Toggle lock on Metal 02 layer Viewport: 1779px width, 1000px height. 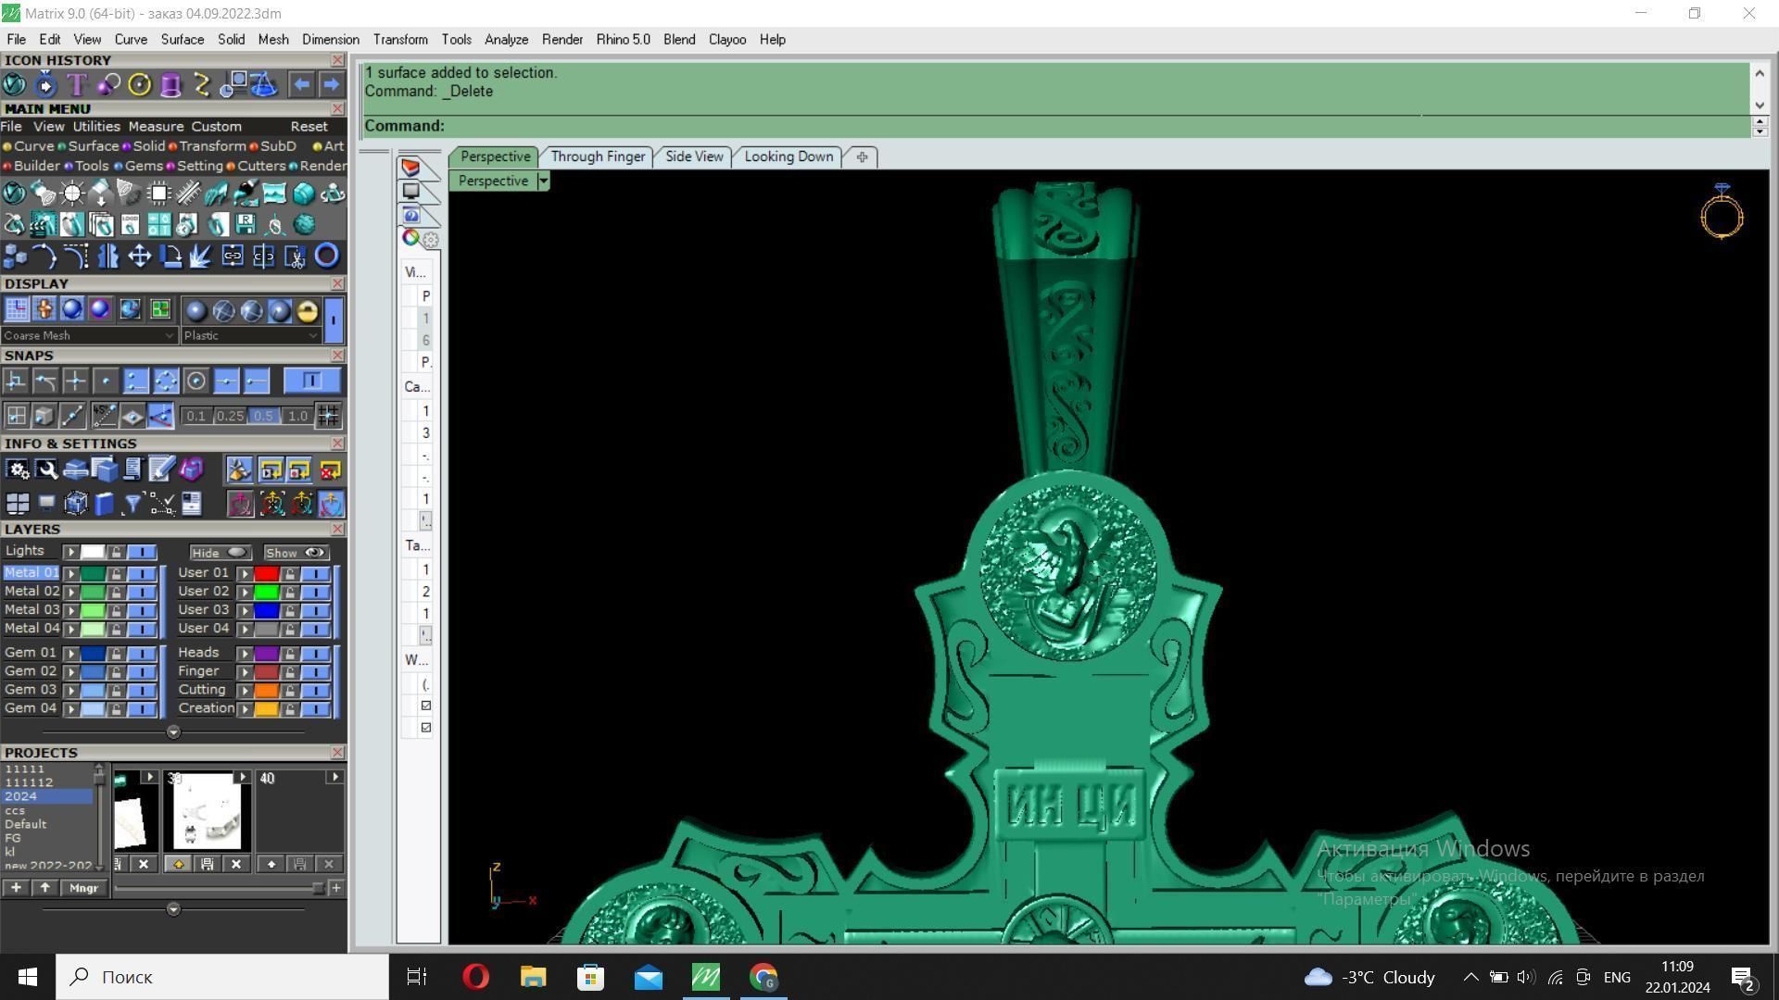click(116, 593)
